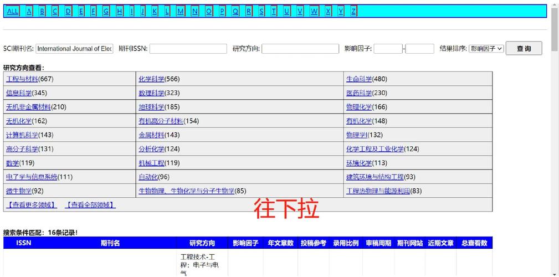Image resolution: width=559 pixels, height=277 pixels.
Task: Click the 【查看更多领域】 link
Action: [32, 205]
